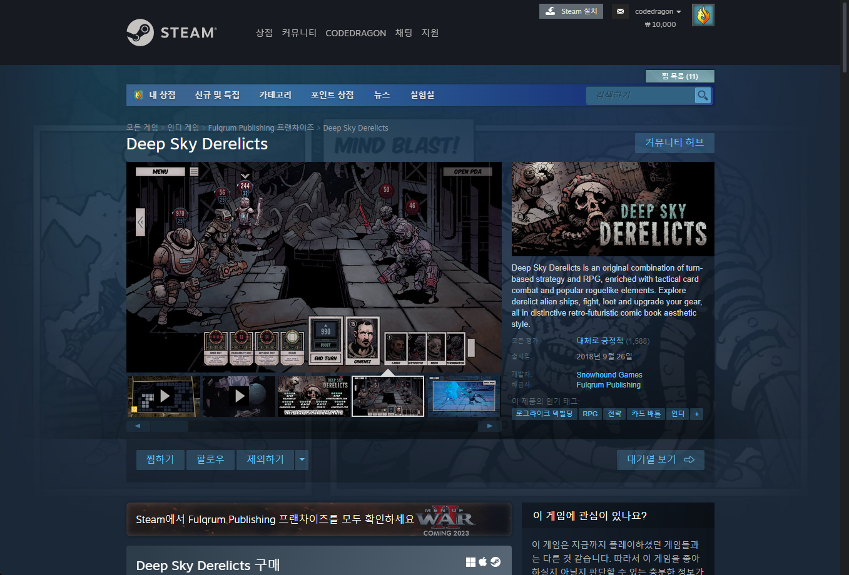849x575 pixels.
Task: Click the 찜 목록 (11) wishlist button
Action: coord(679,76)
